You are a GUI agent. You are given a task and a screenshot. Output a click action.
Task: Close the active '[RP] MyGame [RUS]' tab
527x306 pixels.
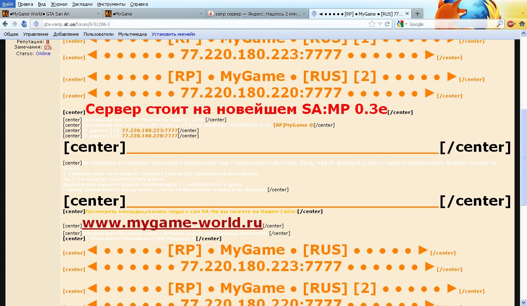pyautogui.click(x=407, y=14)
